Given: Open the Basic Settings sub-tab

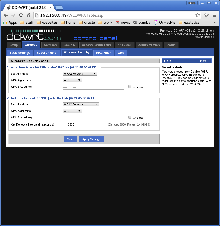Looking at the screenshot, I should coord(20,53).
